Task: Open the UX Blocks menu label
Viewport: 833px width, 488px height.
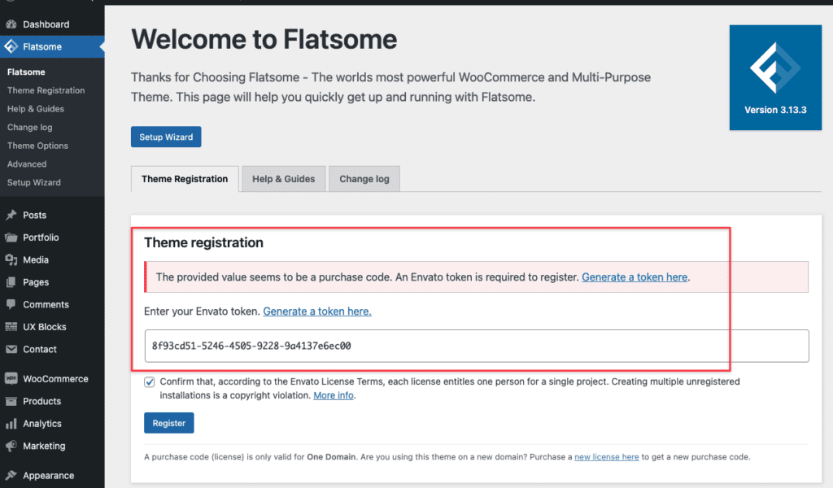Action: (45, 327)
